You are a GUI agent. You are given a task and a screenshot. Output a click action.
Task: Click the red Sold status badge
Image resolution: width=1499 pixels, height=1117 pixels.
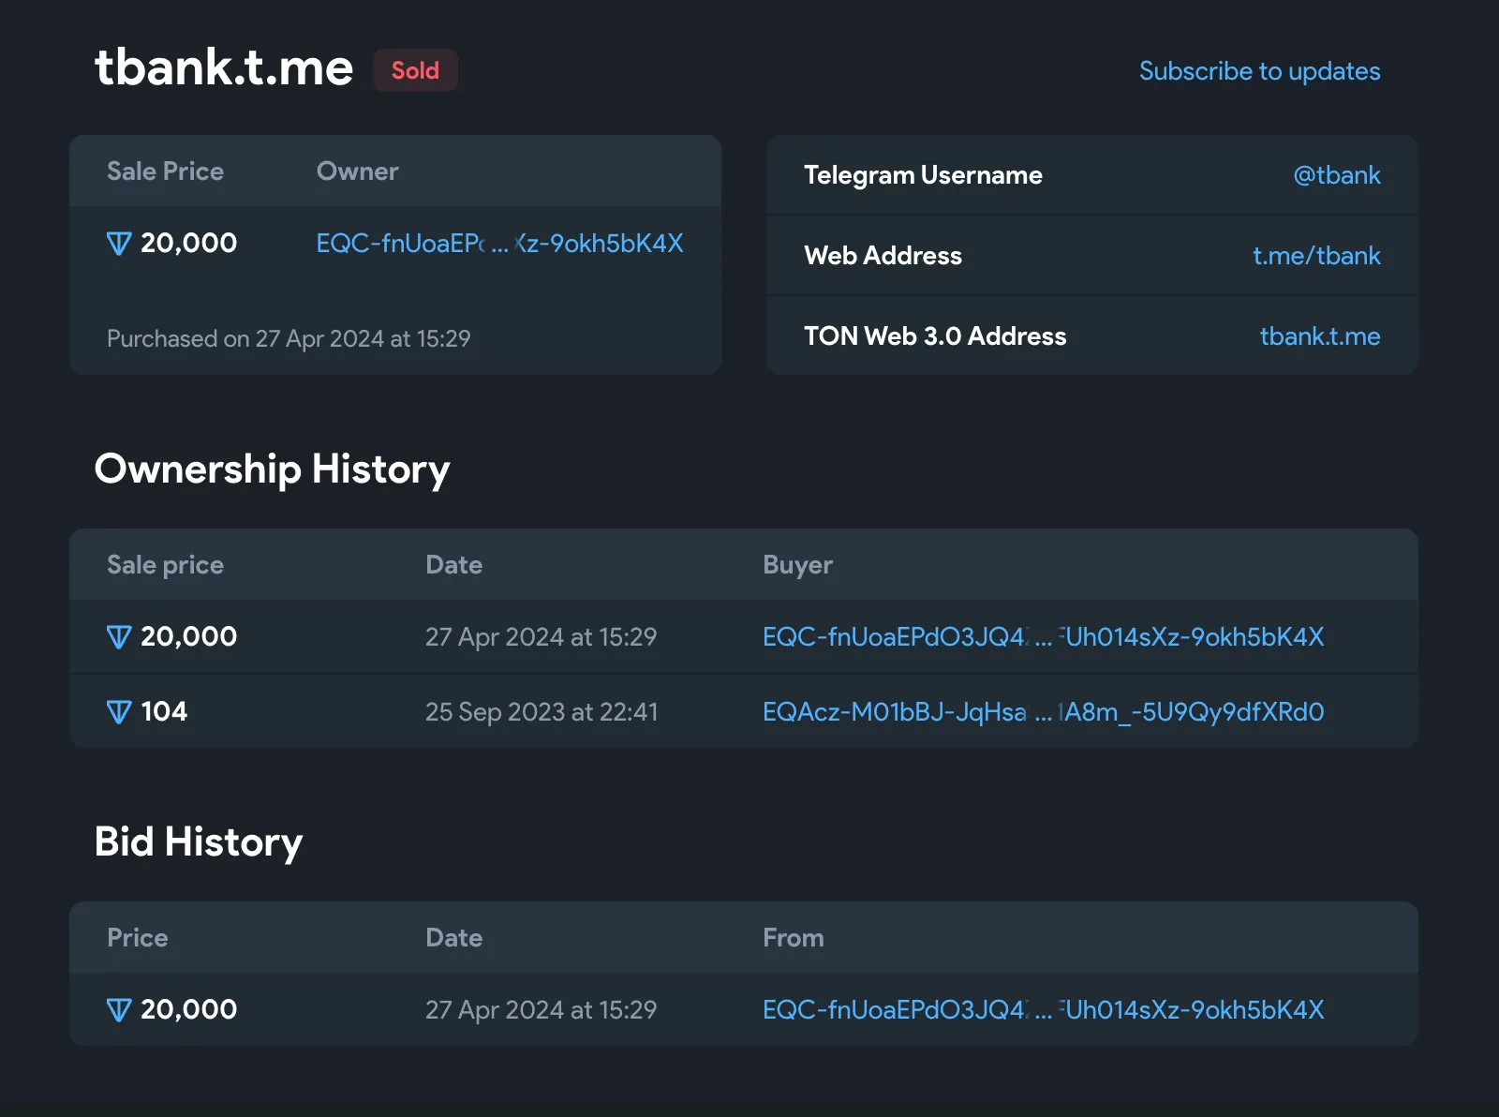click(415, 71)
